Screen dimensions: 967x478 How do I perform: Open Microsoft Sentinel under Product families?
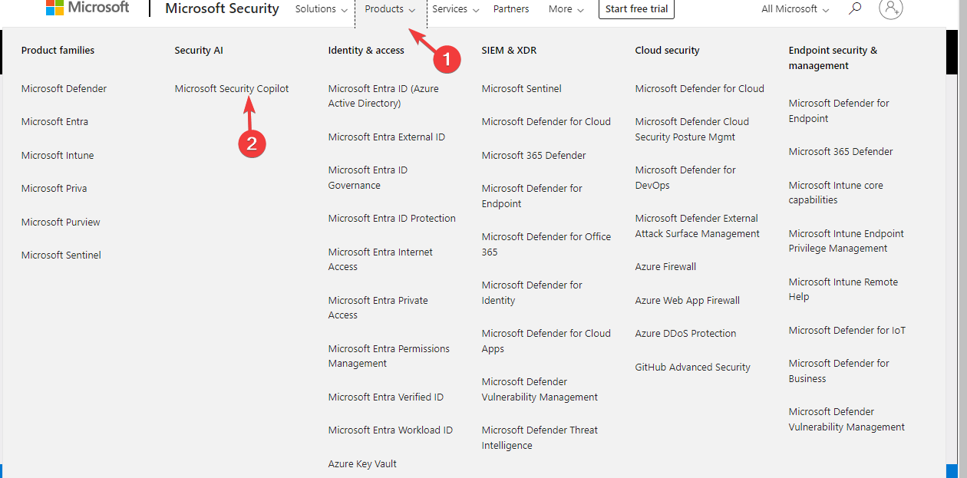tap(61, 255)
